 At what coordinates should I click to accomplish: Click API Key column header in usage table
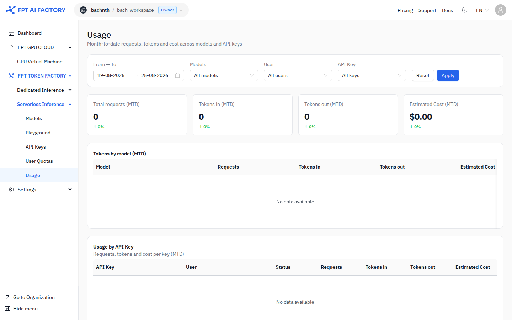point(105,267)
